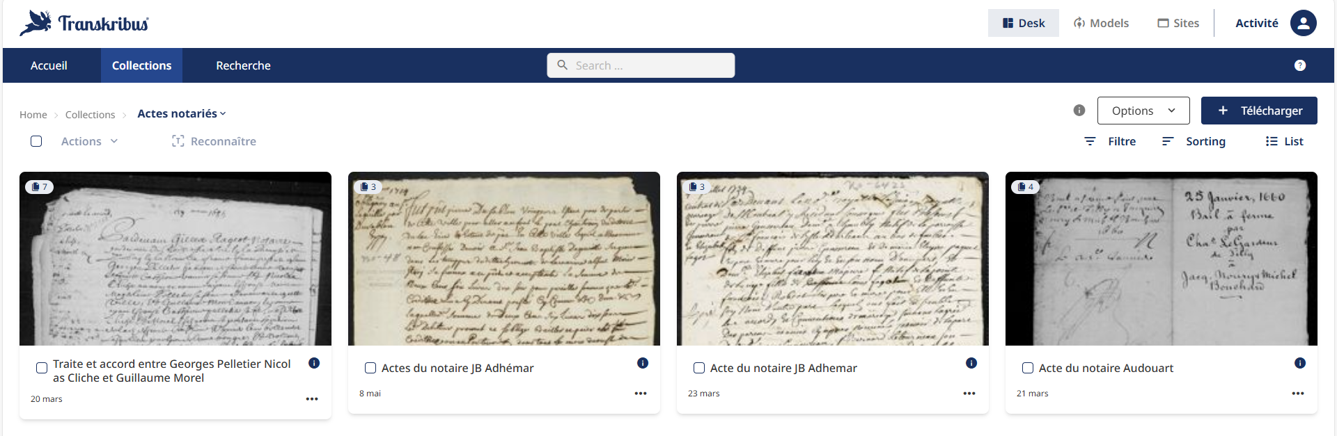
Task: Click the info icon beside Options
Action: click(1079, 110)
